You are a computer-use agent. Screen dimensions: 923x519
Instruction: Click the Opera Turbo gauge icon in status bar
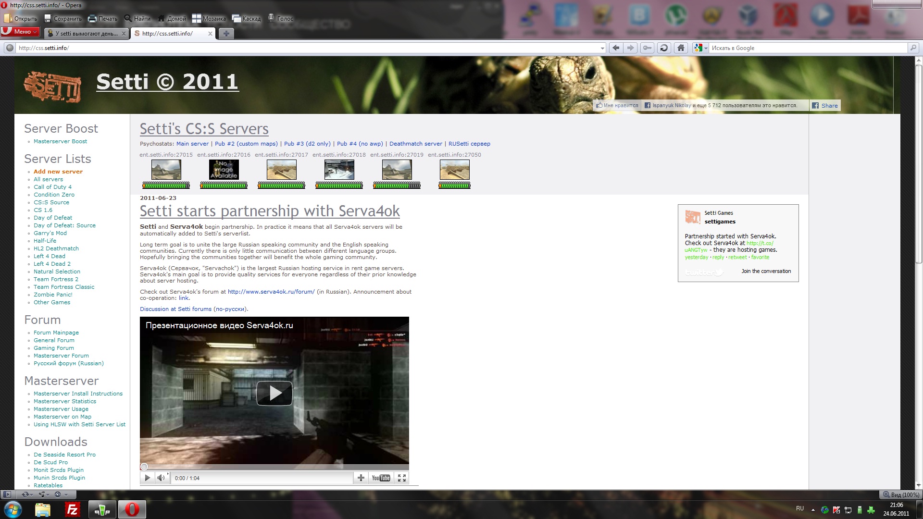click(58, 494)
